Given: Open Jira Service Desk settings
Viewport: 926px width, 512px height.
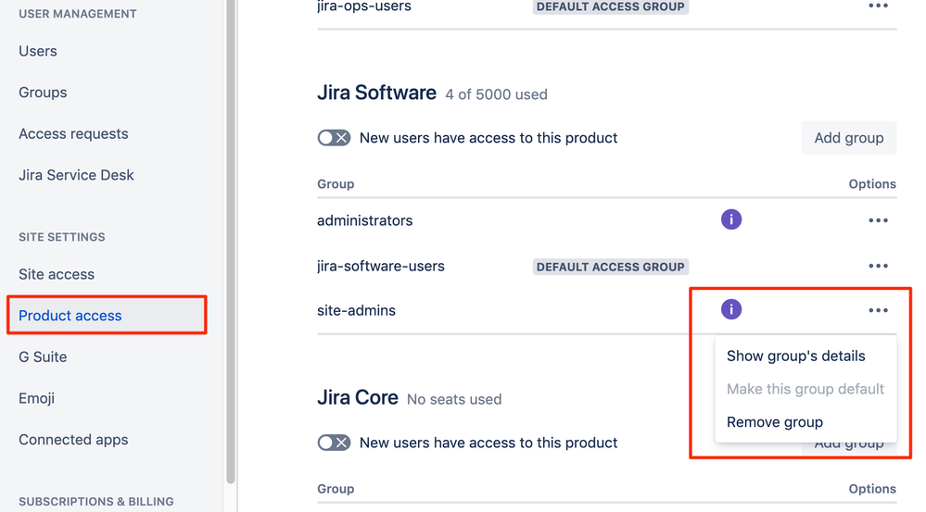Looking at the screenshot, I should pyautogui.click(x=76, y=175).
